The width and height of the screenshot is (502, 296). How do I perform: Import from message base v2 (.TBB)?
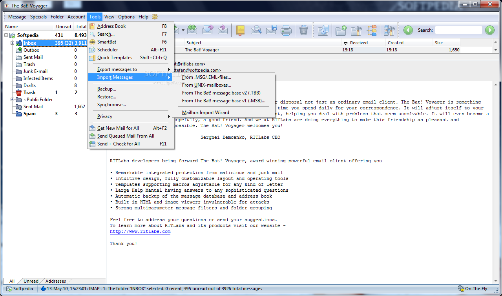pos(224,93)
